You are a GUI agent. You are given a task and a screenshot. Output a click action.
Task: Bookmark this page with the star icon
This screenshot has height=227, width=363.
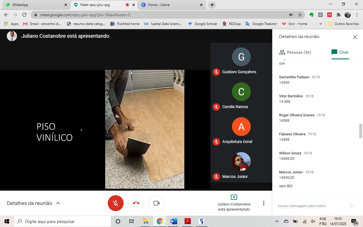pos(300,15)
